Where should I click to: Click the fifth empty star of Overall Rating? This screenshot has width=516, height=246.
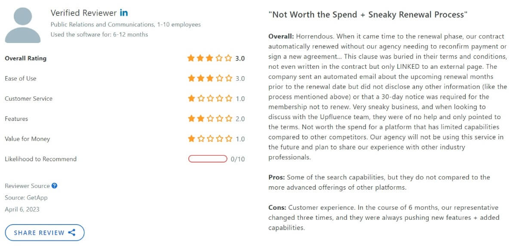(228, 58)
